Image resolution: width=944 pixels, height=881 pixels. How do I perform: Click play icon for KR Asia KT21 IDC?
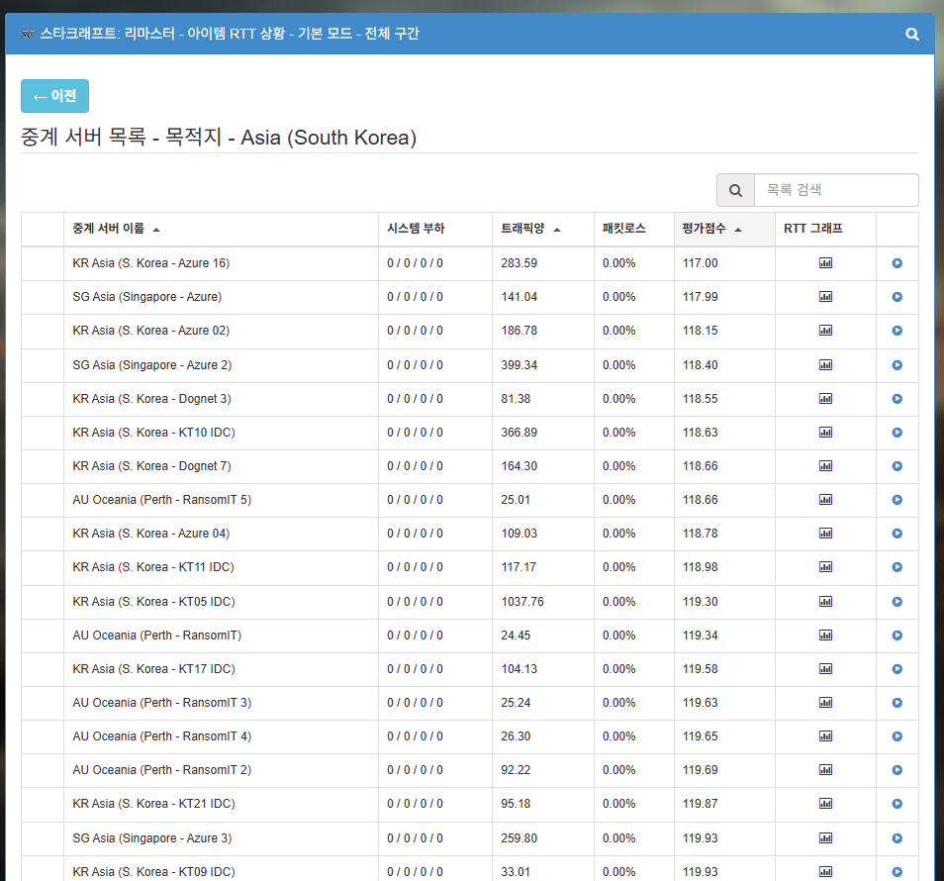coord(897,804)
